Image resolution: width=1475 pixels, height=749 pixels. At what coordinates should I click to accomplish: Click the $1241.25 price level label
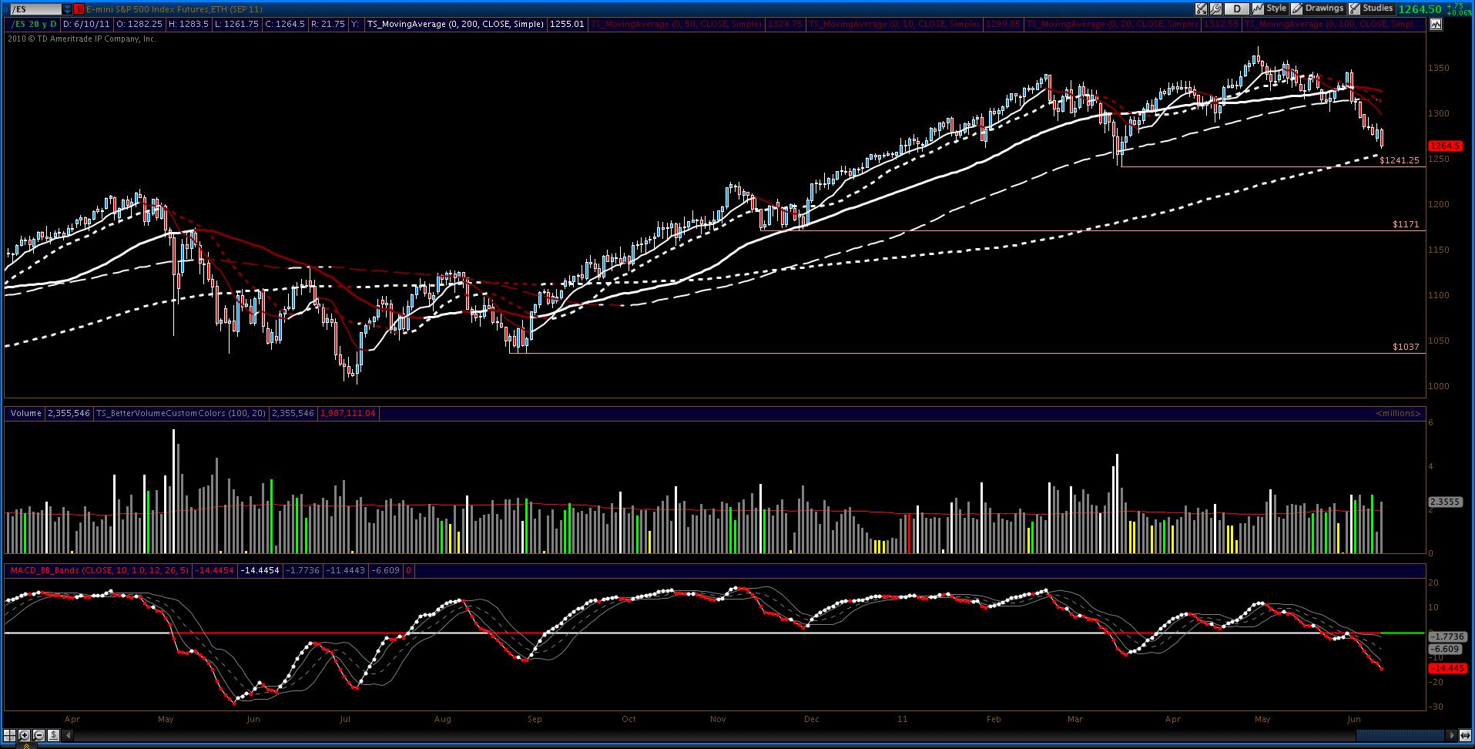[x=1400, y=161]
